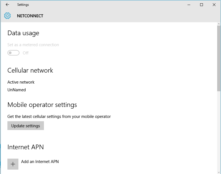Minimize the Settings window
The height and width of the screenshot is (174, 221).
click(x=189, y=5)
